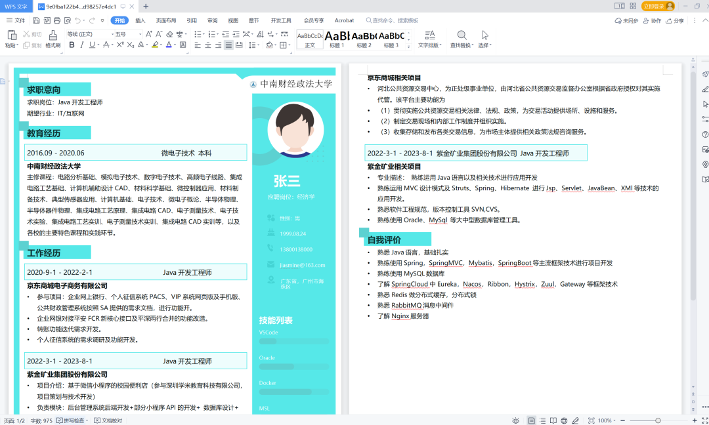Click the undo arrow icon
709x425 pixels.
pos(77,20)
